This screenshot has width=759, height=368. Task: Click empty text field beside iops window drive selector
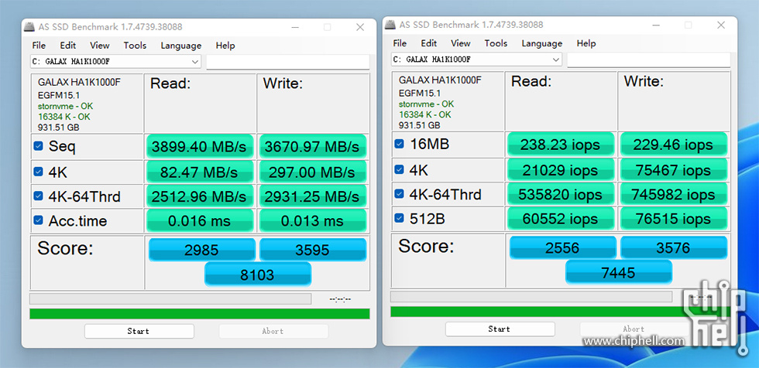pos(647,60)
